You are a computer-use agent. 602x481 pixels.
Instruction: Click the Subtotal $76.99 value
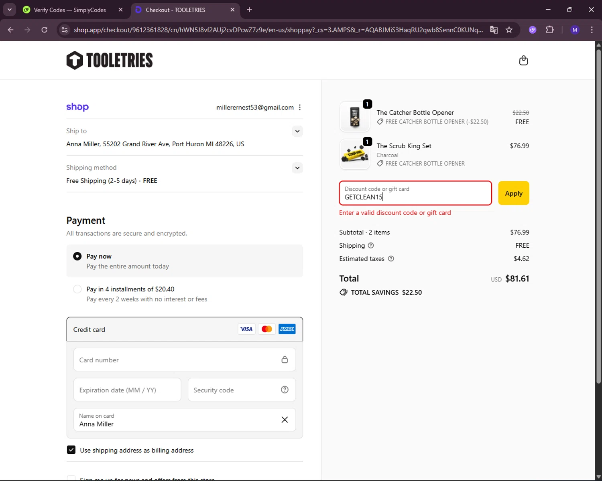click(520, 232)
